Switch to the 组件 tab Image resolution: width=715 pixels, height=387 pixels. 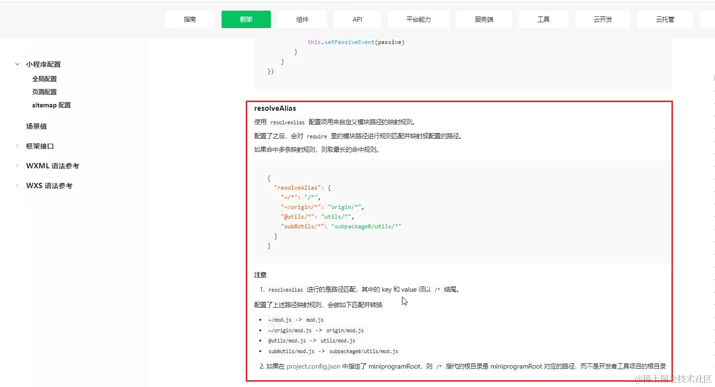click(x=302, y=19)
